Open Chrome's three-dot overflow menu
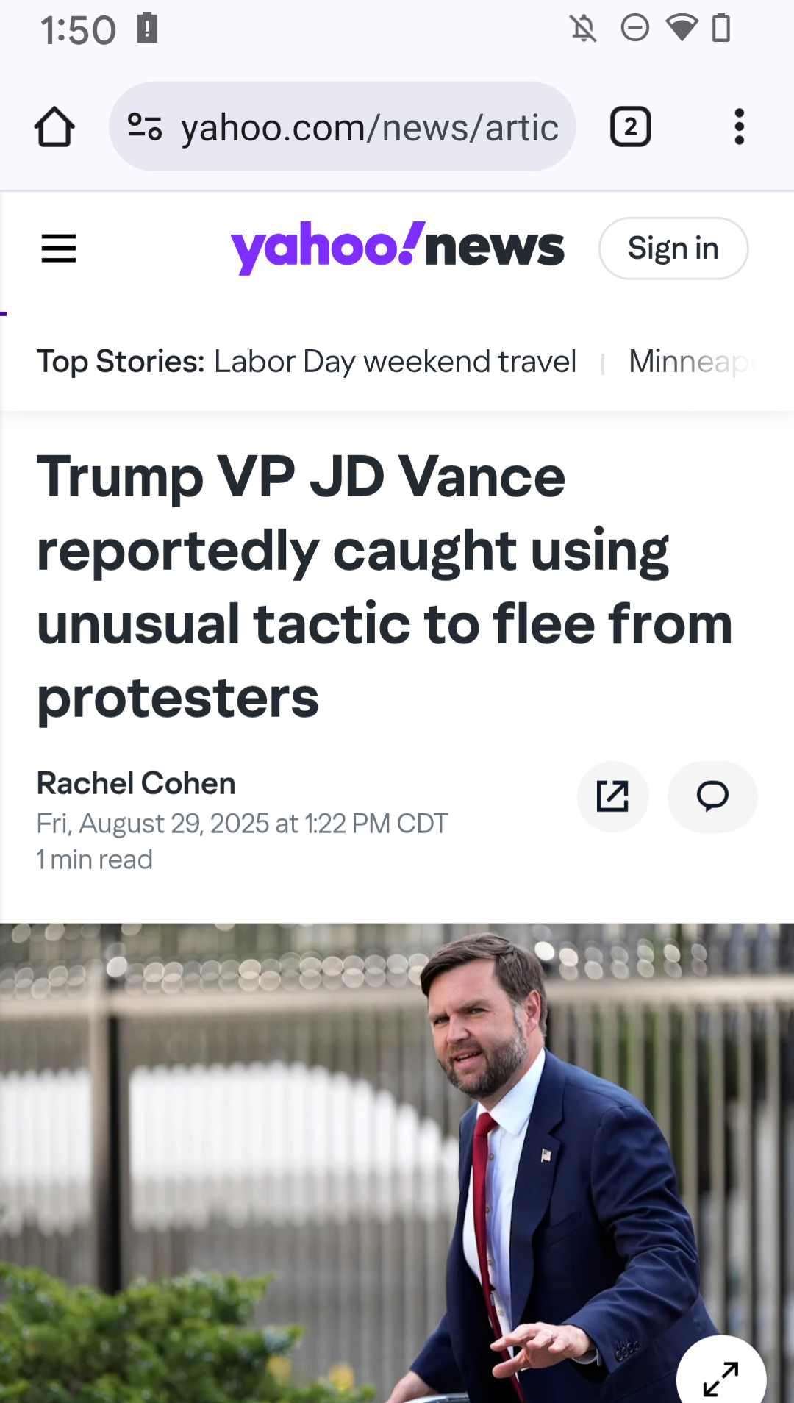This screenshot has width=794, height=1403. point(739,127)
